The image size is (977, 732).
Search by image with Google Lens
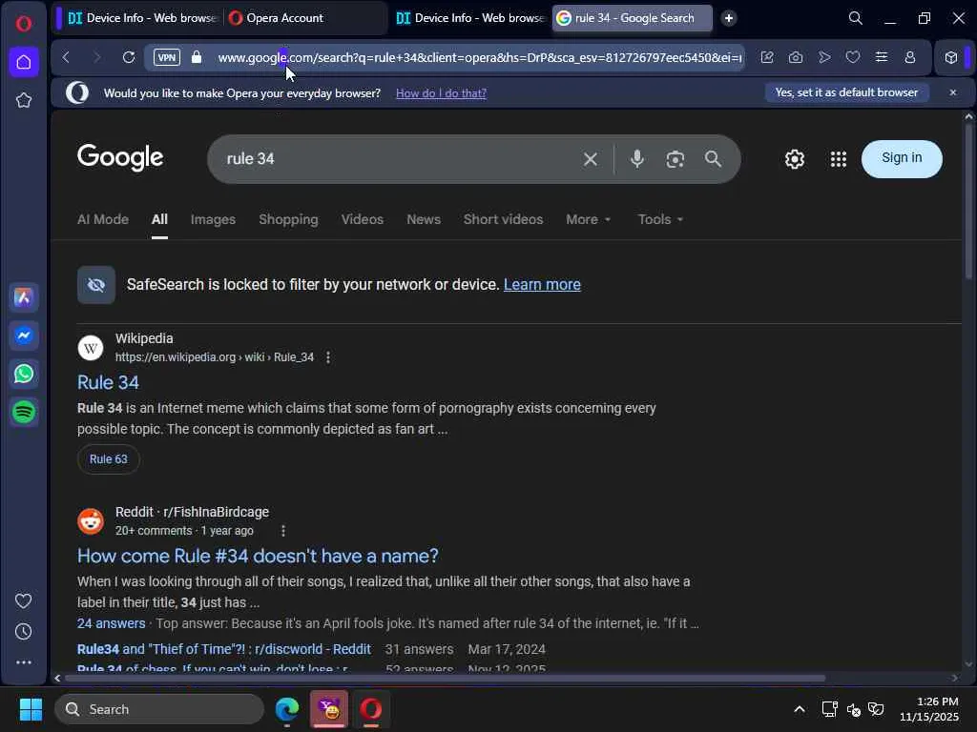[675, 159]
